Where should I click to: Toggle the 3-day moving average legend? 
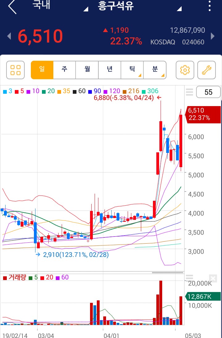pyautogui.click(x=7, y=91)
